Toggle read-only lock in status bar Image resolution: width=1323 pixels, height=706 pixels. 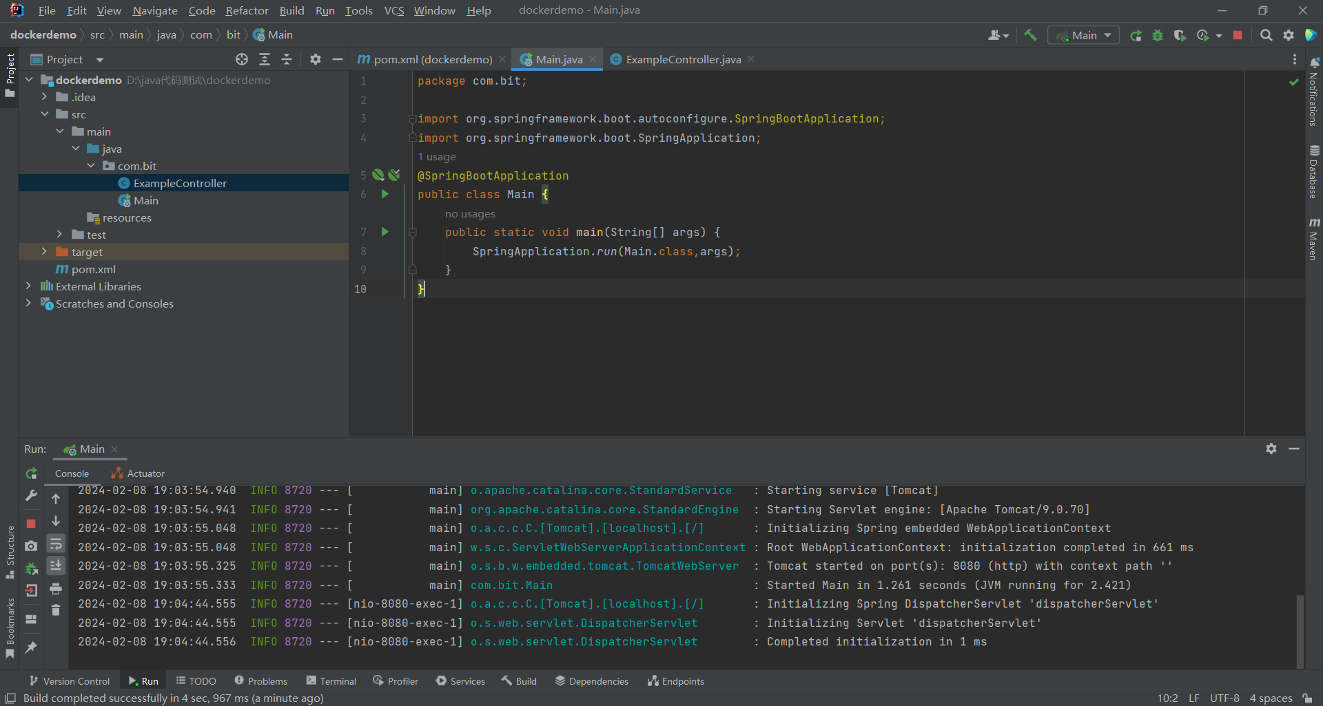click(x=1307, y=698)
